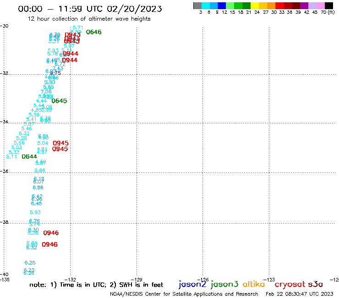The image size is (339, 298).
Task: Click the green '0646' pass time label
Action: pos(93,32)
